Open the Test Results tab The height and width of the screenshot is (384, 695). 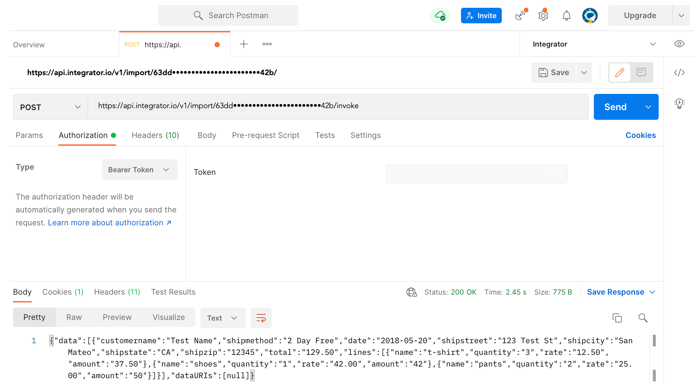[173, 292]
